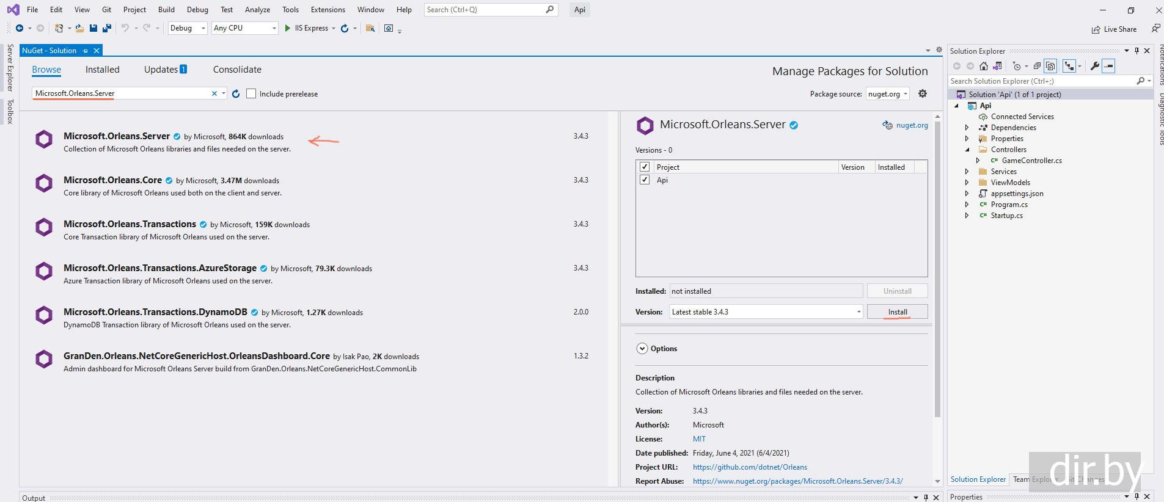The height and width of the screenshot is (502, 1164).
Task: Open NuGet settings via the gear icon
Action: pos(923,93)
